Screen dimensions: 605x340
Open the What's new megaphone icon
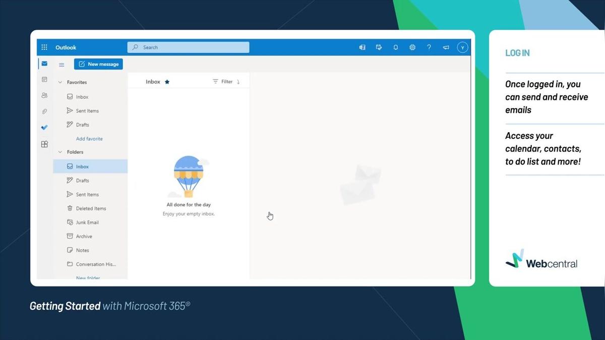click(446, 47)
